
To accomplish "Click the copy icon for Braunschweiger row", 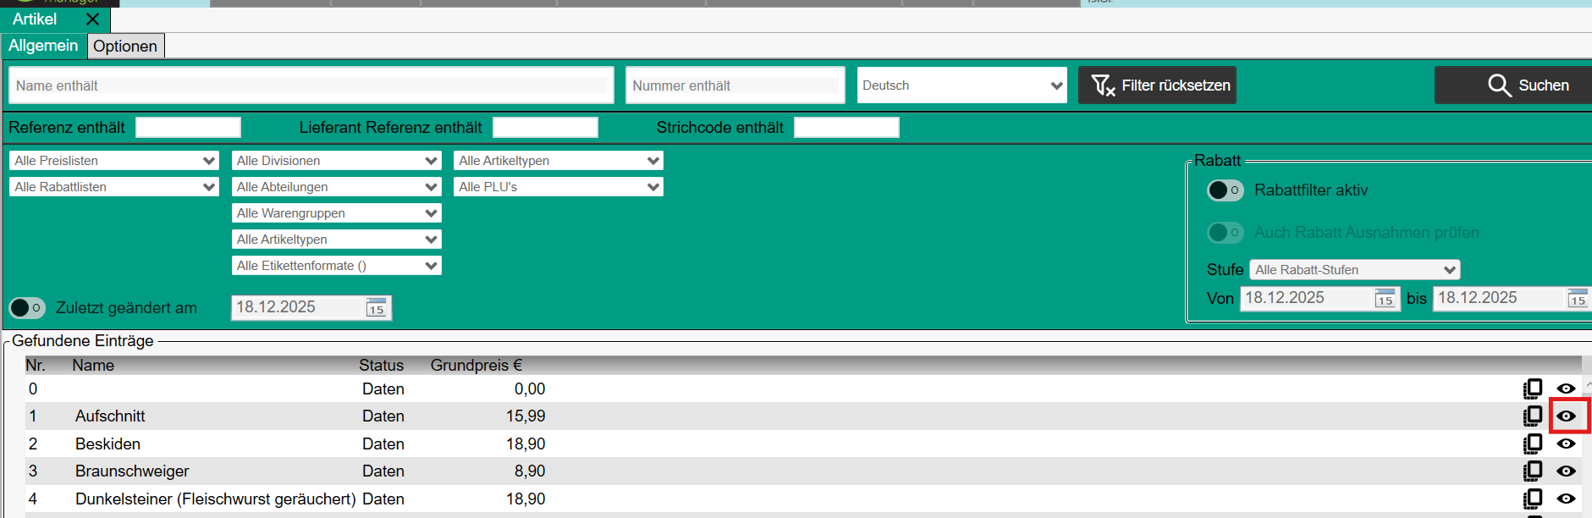I will 1532,471.
